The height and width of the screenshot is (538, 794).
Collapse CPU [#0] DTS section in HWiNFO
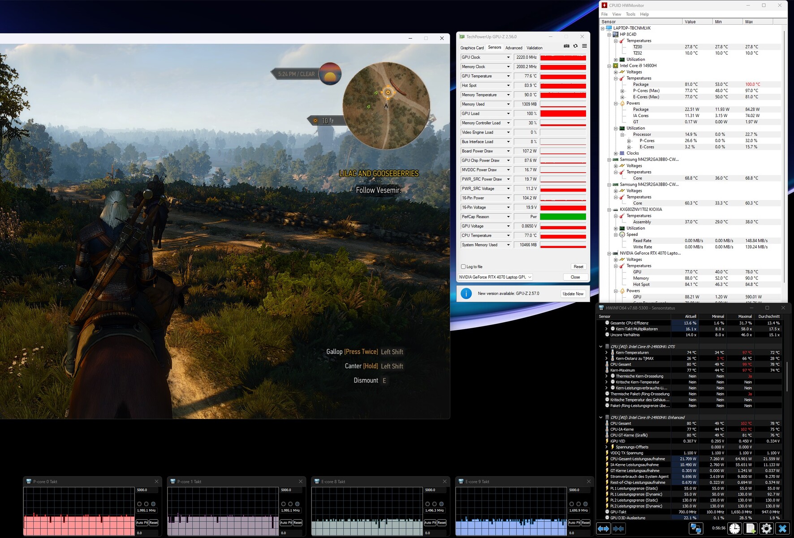[x=601, y=347]
